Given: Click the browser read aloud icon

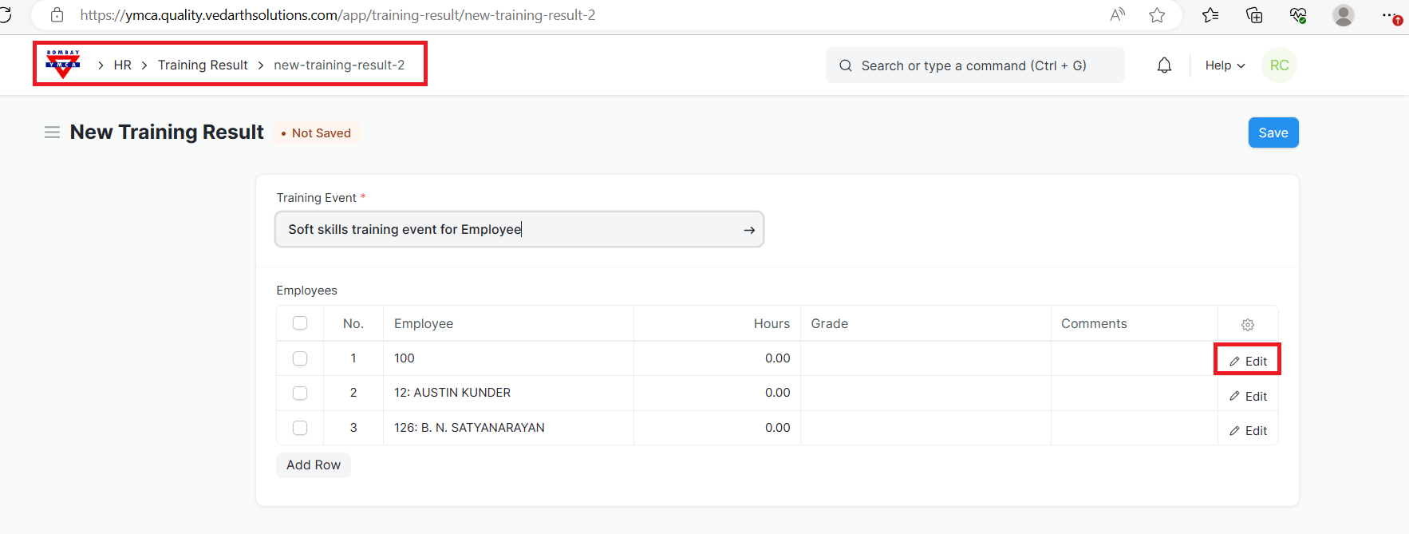Looking at the screenshot, I should pyautogui.click(x=1117, y=15).
